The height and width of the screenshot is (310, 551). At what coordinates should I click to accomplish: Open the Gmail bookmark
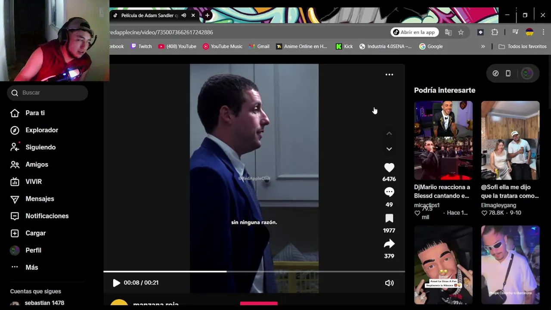[x=259, y=46]
